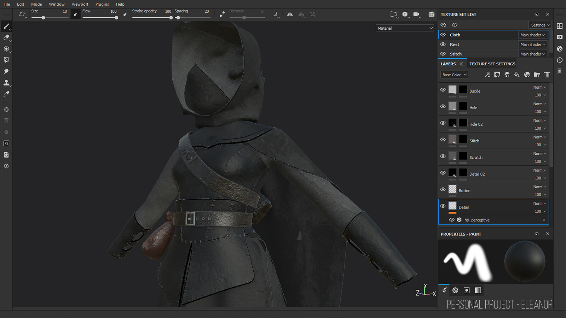Image resolution: width=566 pixels, height=318 pixels.
Task: Pick the Clone stamp tool
Action: 6,83
